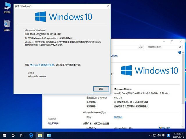Click the MicroWin10.com licensee text
Image resolution: width=186 pixels, height=139 pixels.
click(37, 76)
